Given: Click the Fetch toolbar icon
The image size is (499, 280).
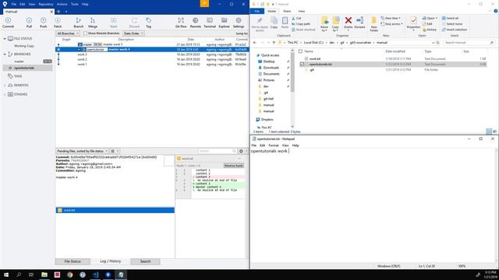Looking at the screenshot, I should click(x=58, y=23).
